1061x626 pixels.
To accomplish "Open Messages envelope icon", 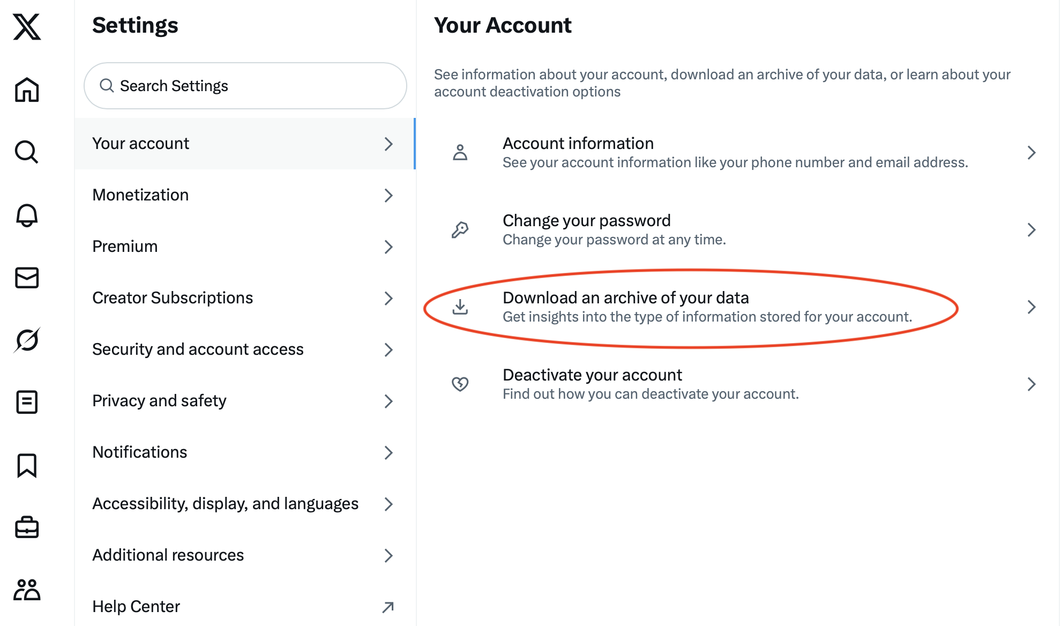I will click(x=27, y=278).
